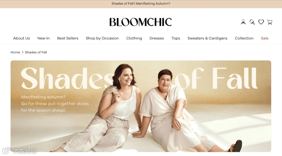Click Shades of Fall breadcrumb
The height and width of the screenshot is (156, 282).
(36, 52)
